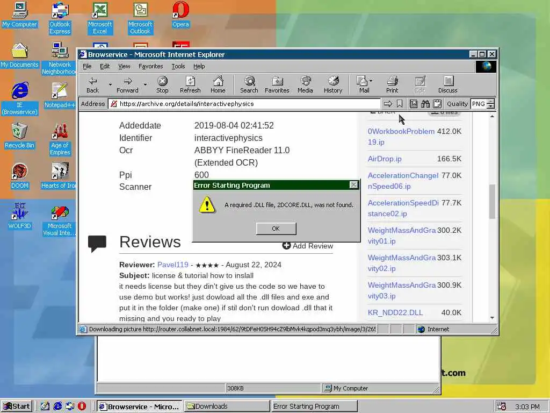The image size is (550, 413).
Task: Stop loading the page
Action: pos(162,84)
